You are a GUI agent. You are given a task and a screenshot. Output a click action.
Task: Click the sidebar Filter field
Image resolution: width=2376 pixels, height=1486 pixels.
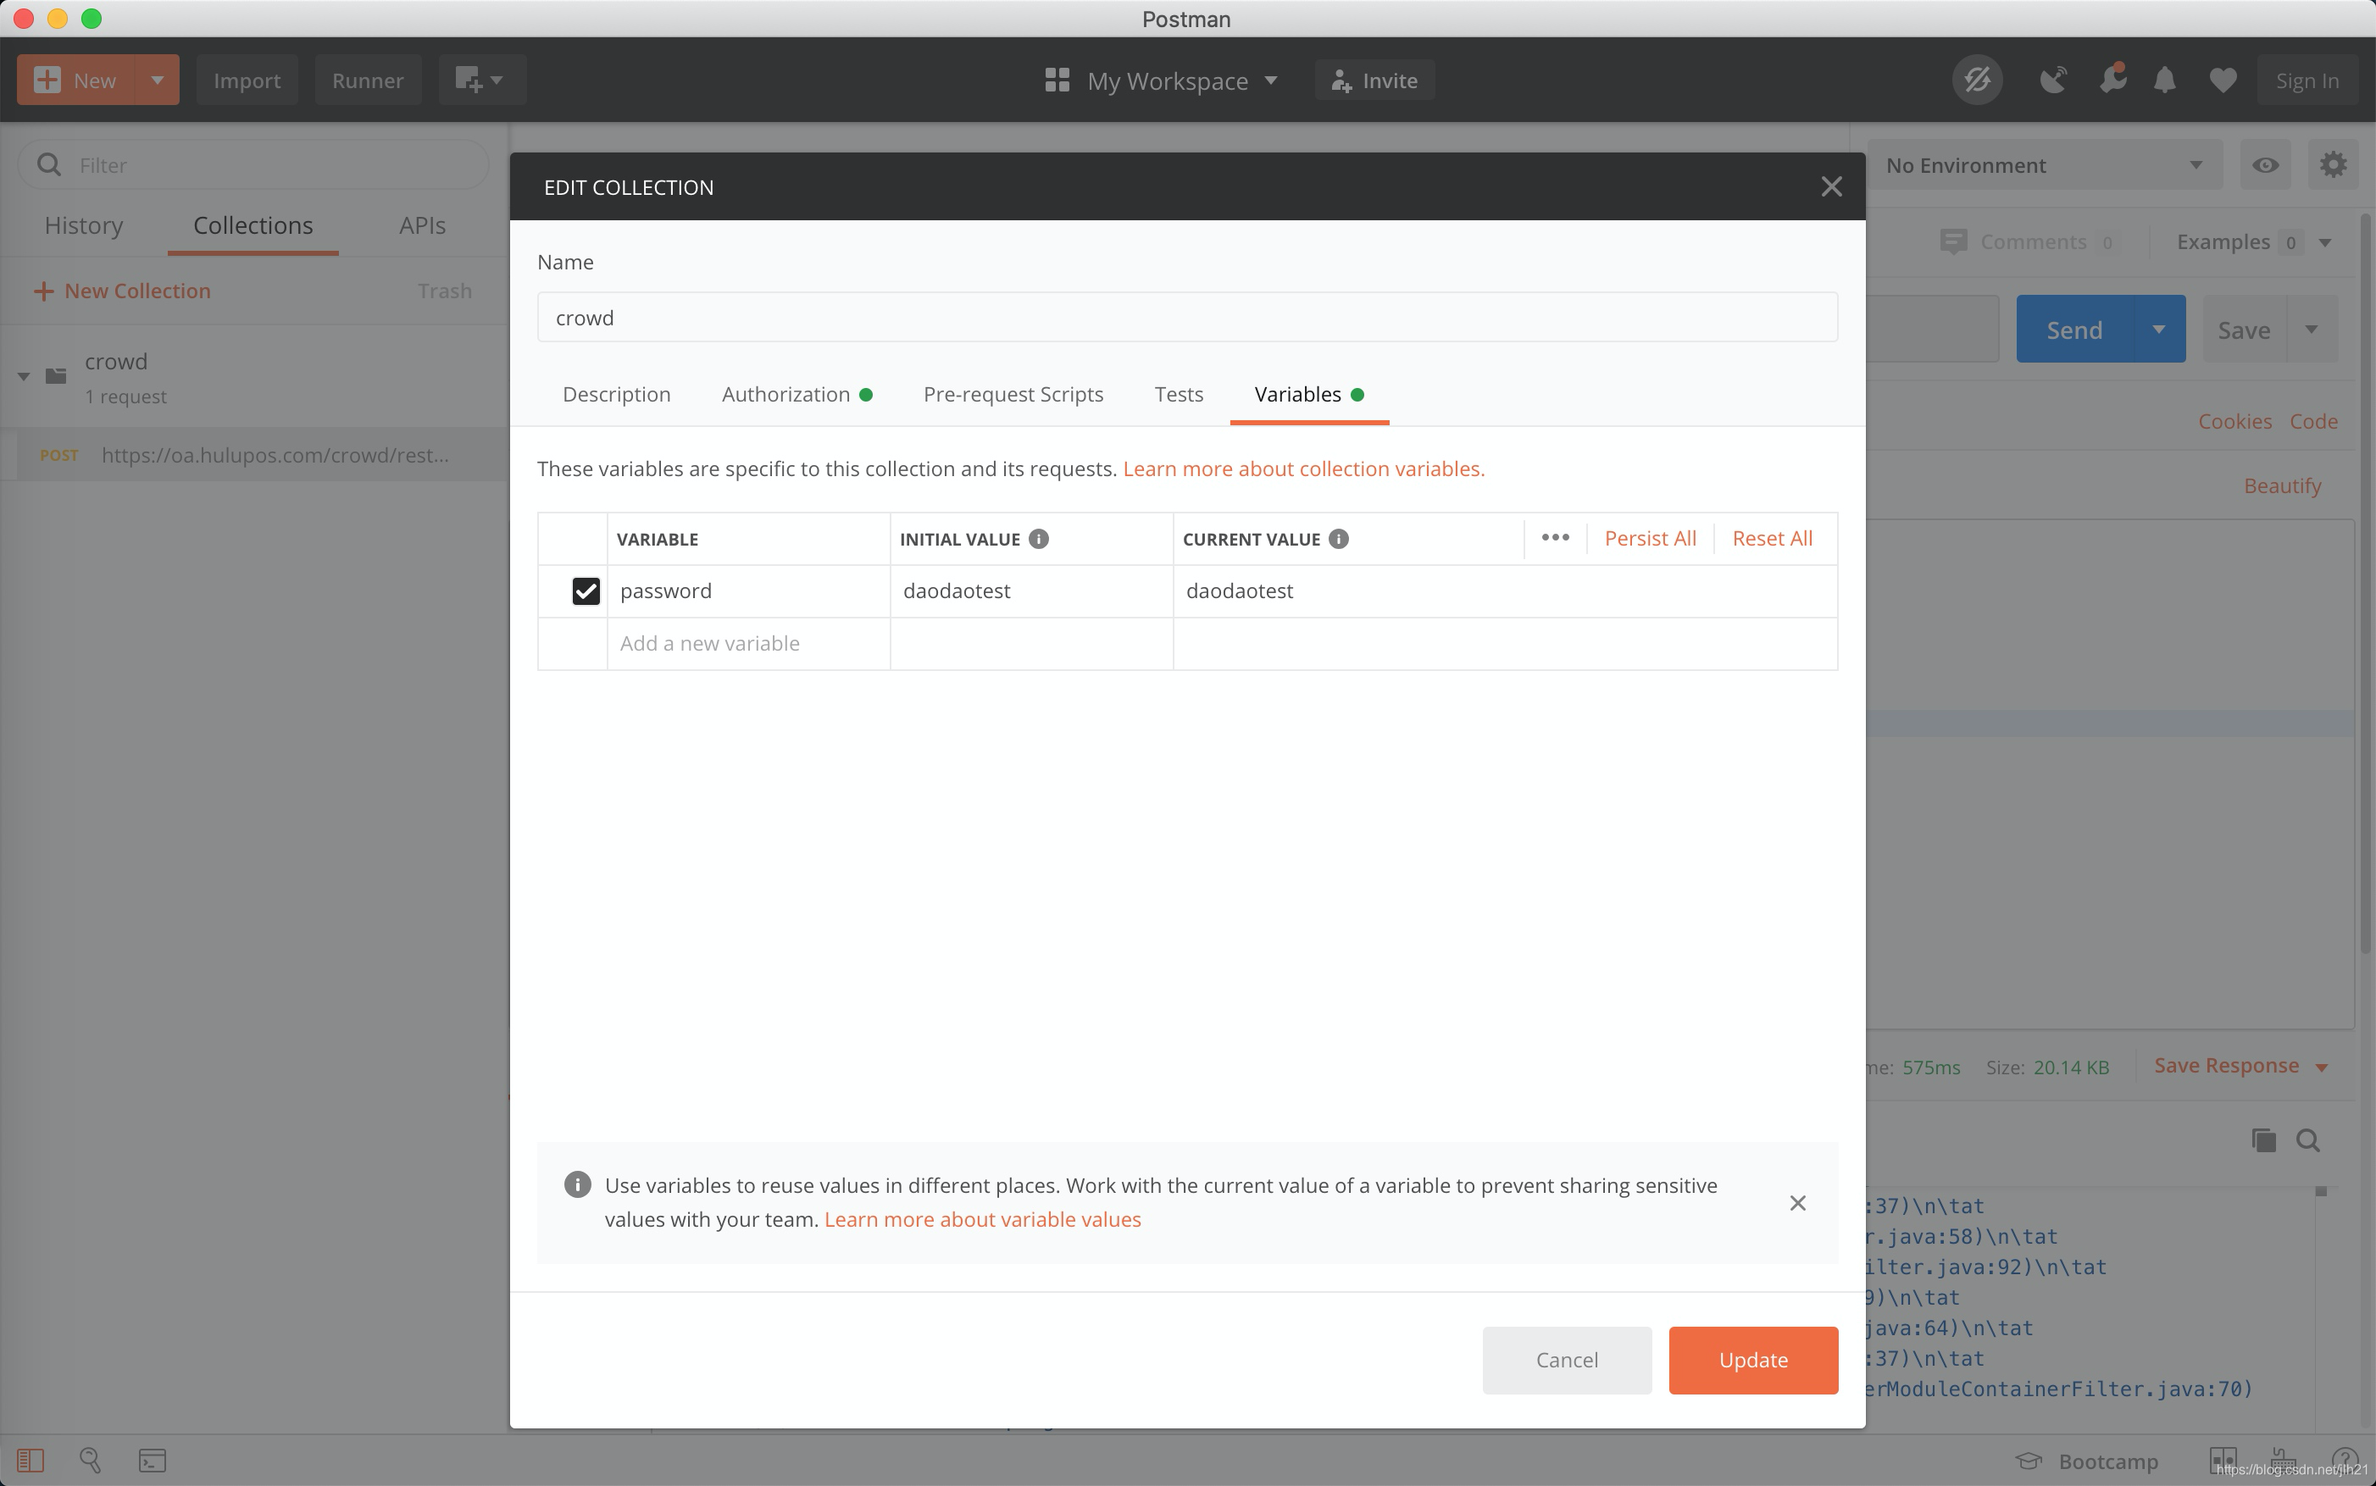[253, 165]
